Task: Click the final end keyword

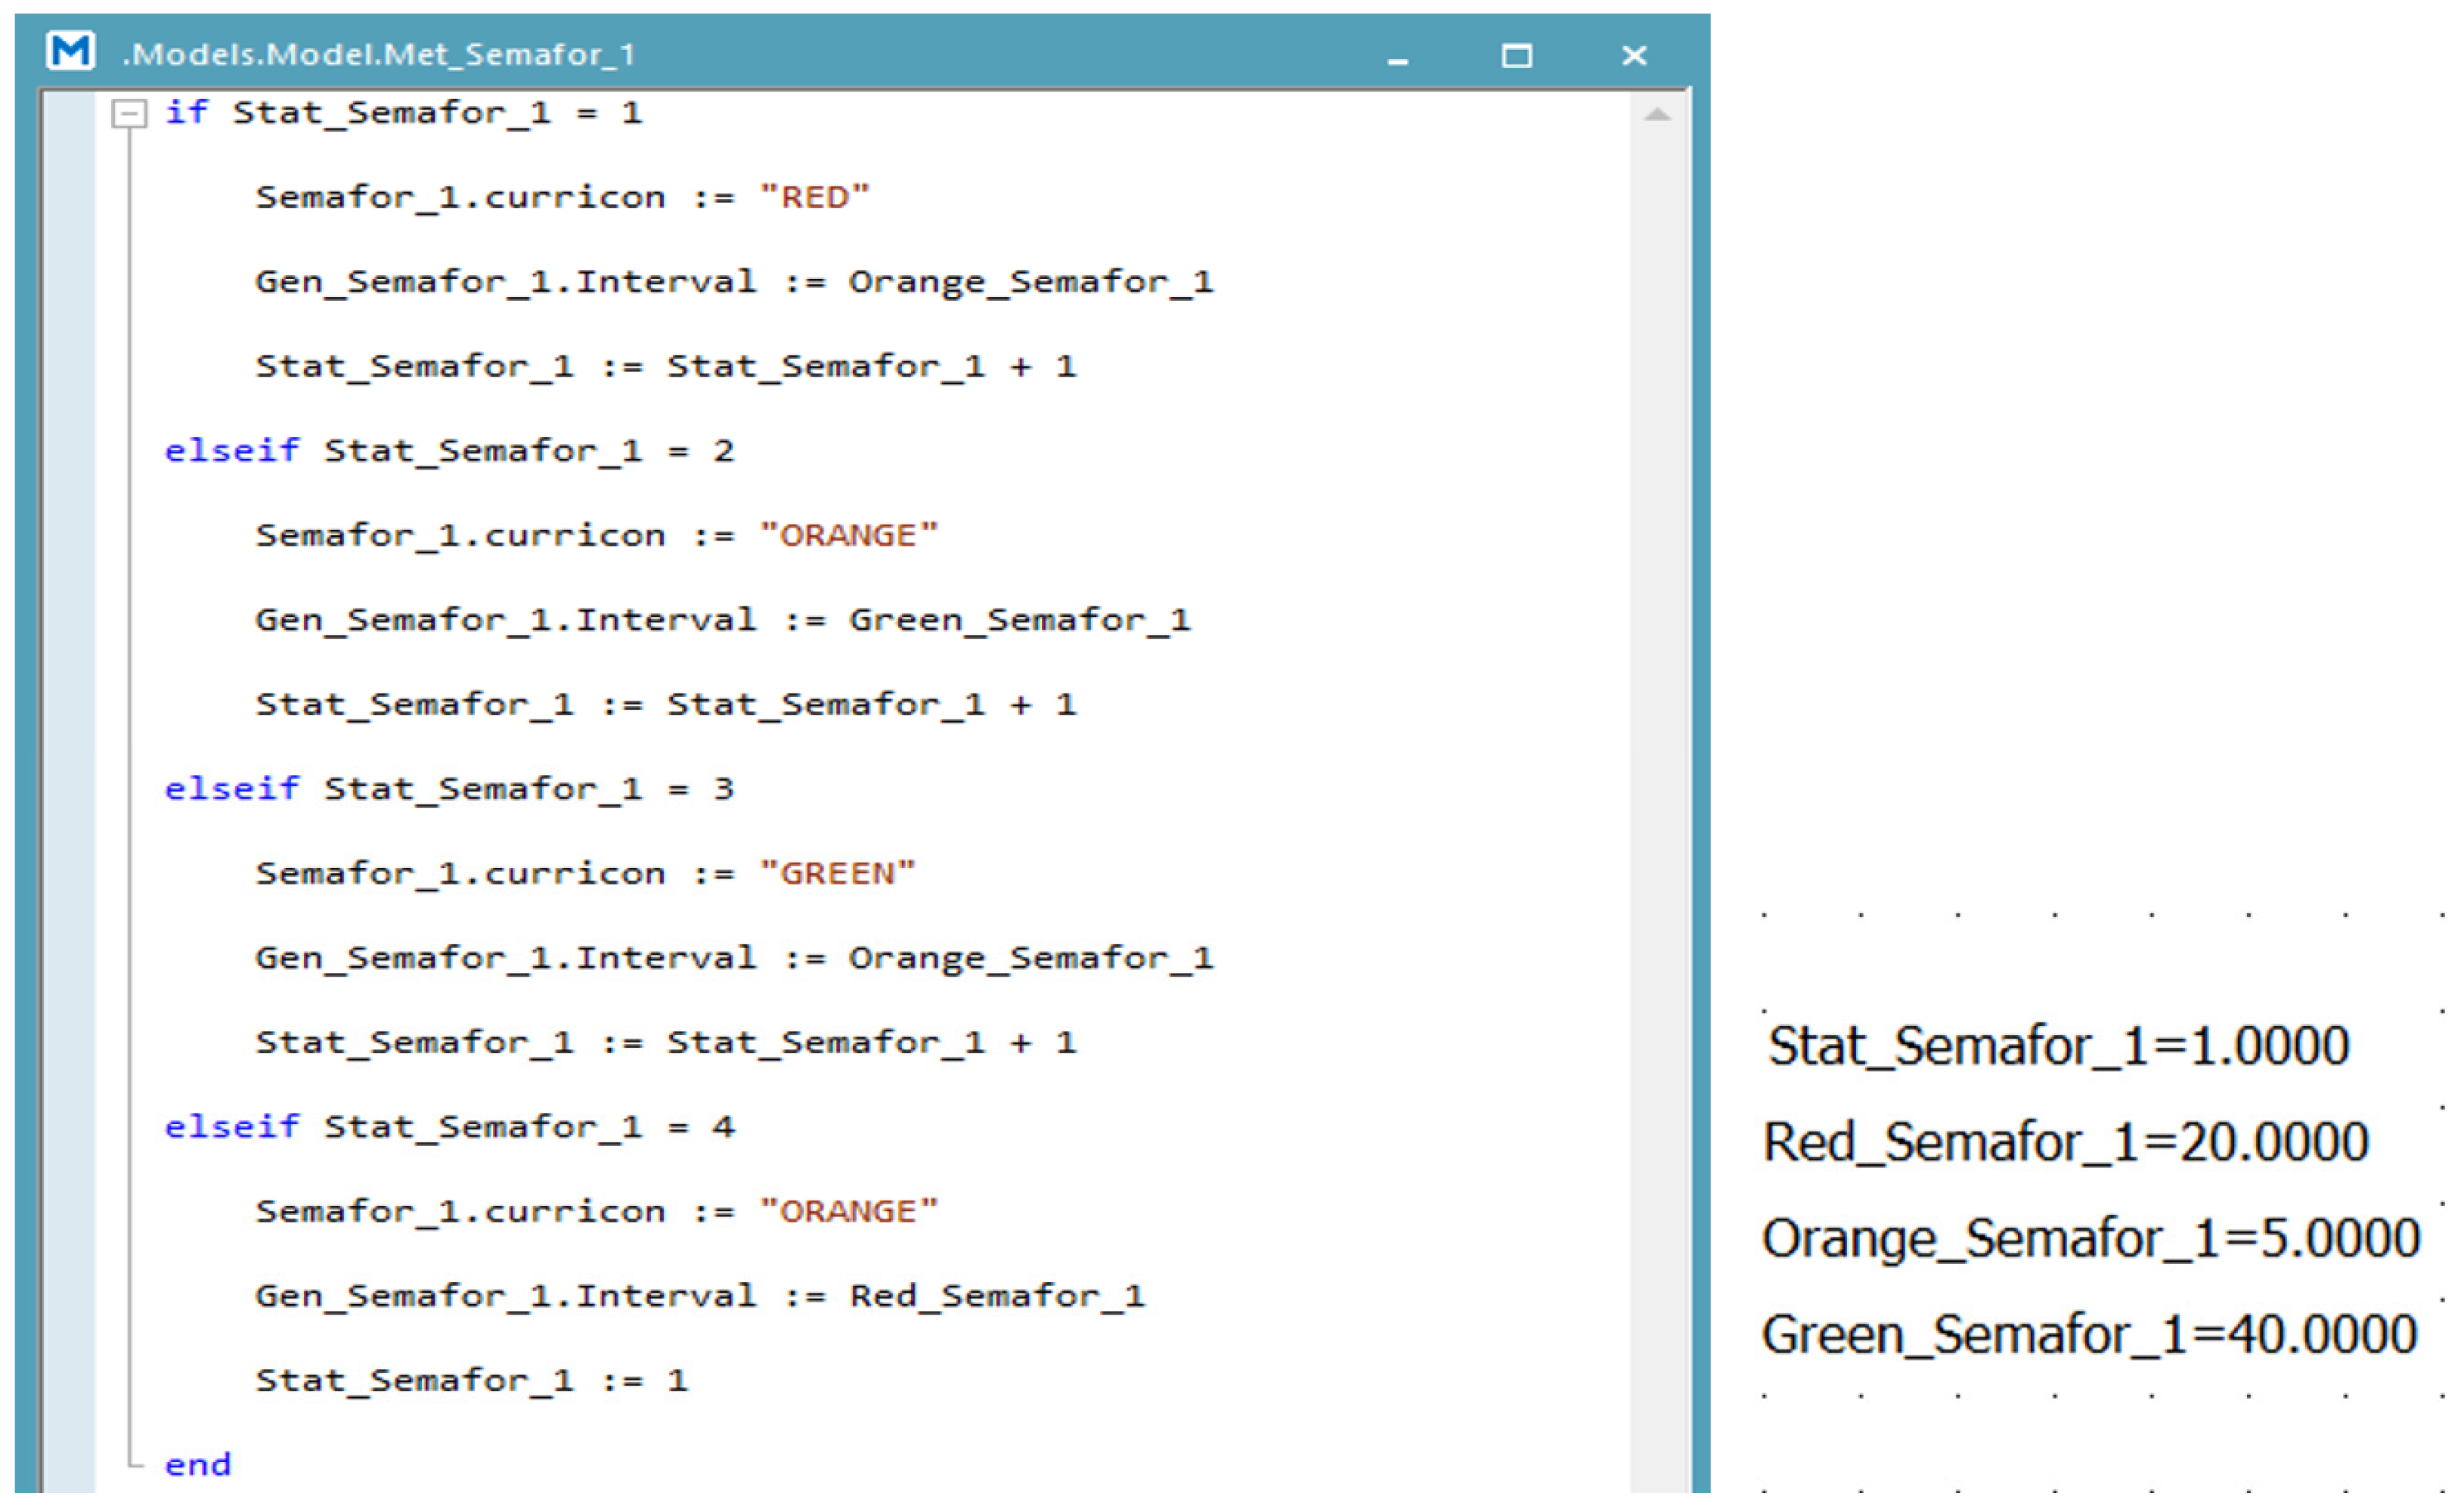Action: [x=197, y=1465]
